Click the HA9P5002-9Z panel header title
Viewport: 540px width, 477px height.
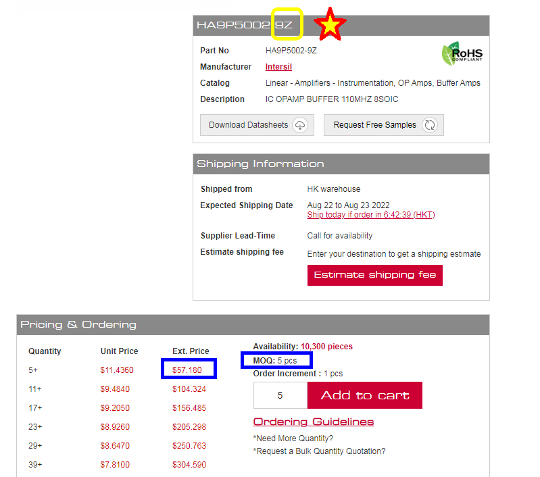245,25
